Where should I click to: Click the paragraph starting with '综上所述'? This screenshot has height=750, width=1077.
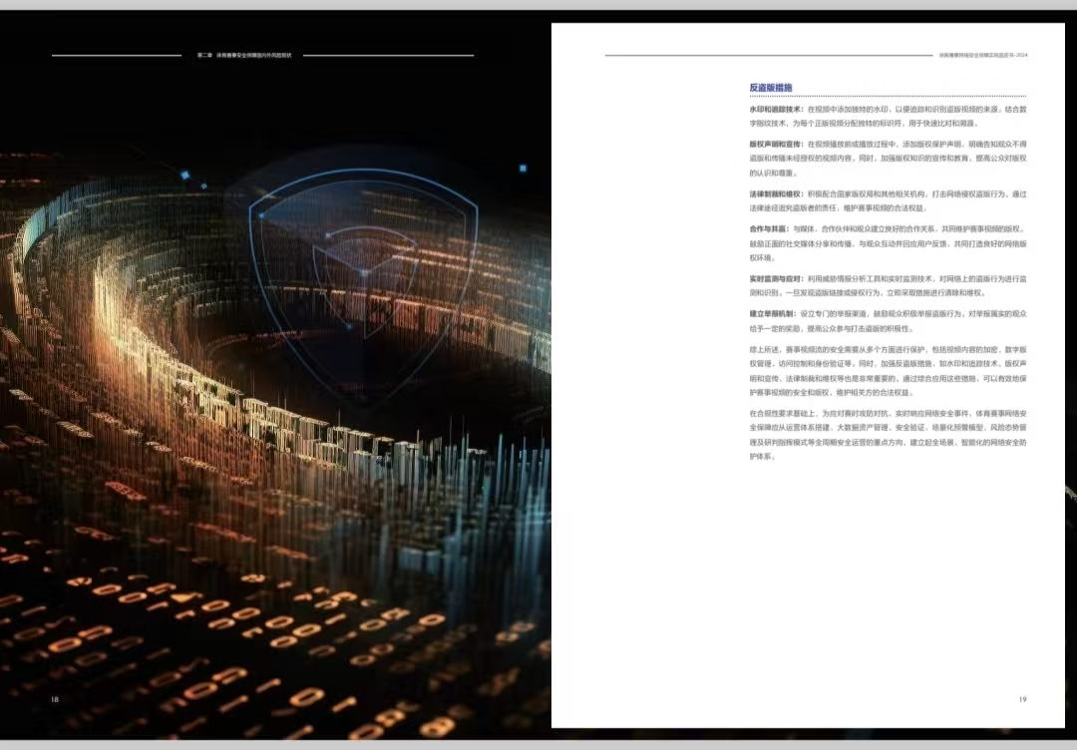pyautogui.click(x=888, y=371)
